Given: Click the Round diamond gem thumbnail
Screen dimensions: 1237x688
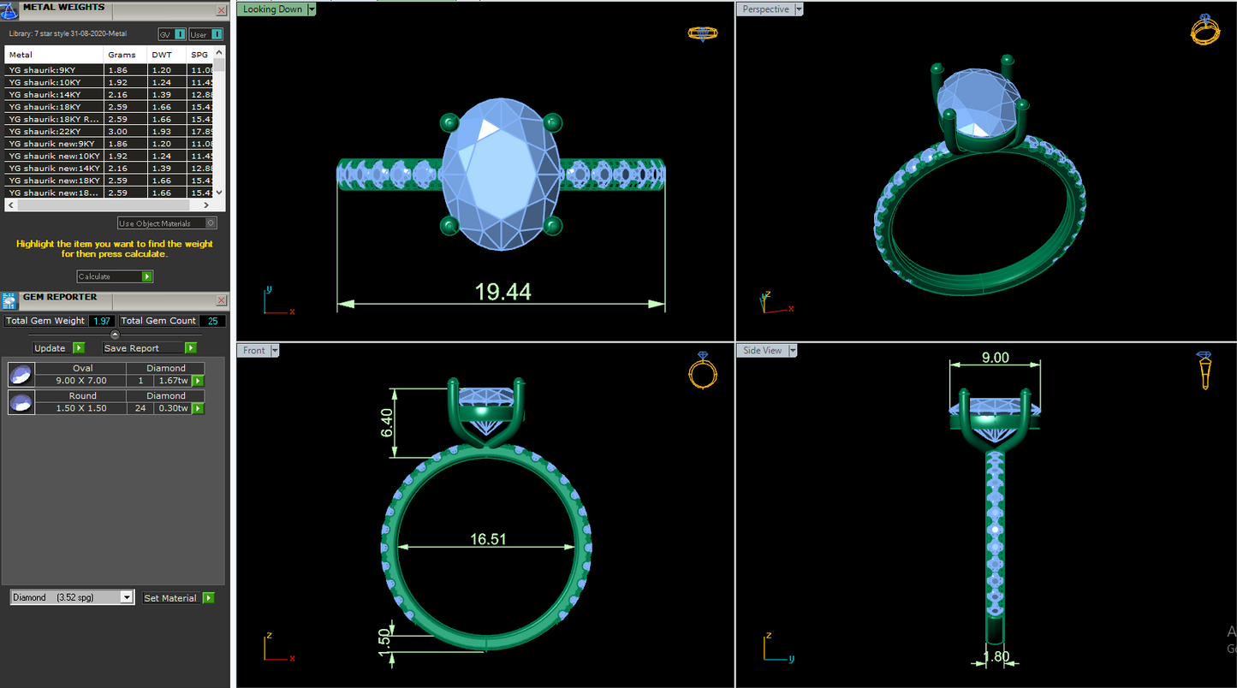Looking at the screenshot, I should (21, 402).
